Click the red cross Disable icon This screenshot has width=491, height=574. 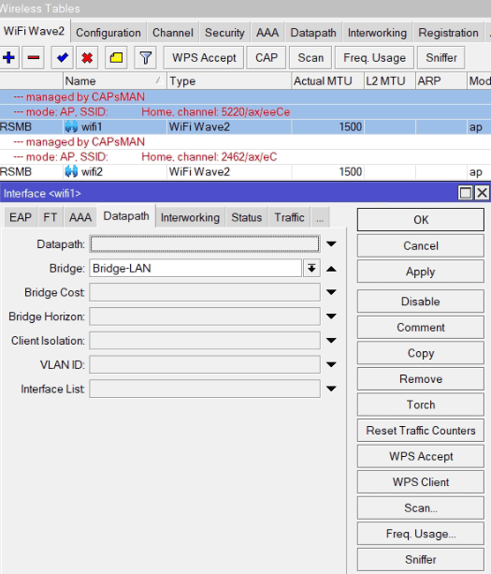point(87,57)
